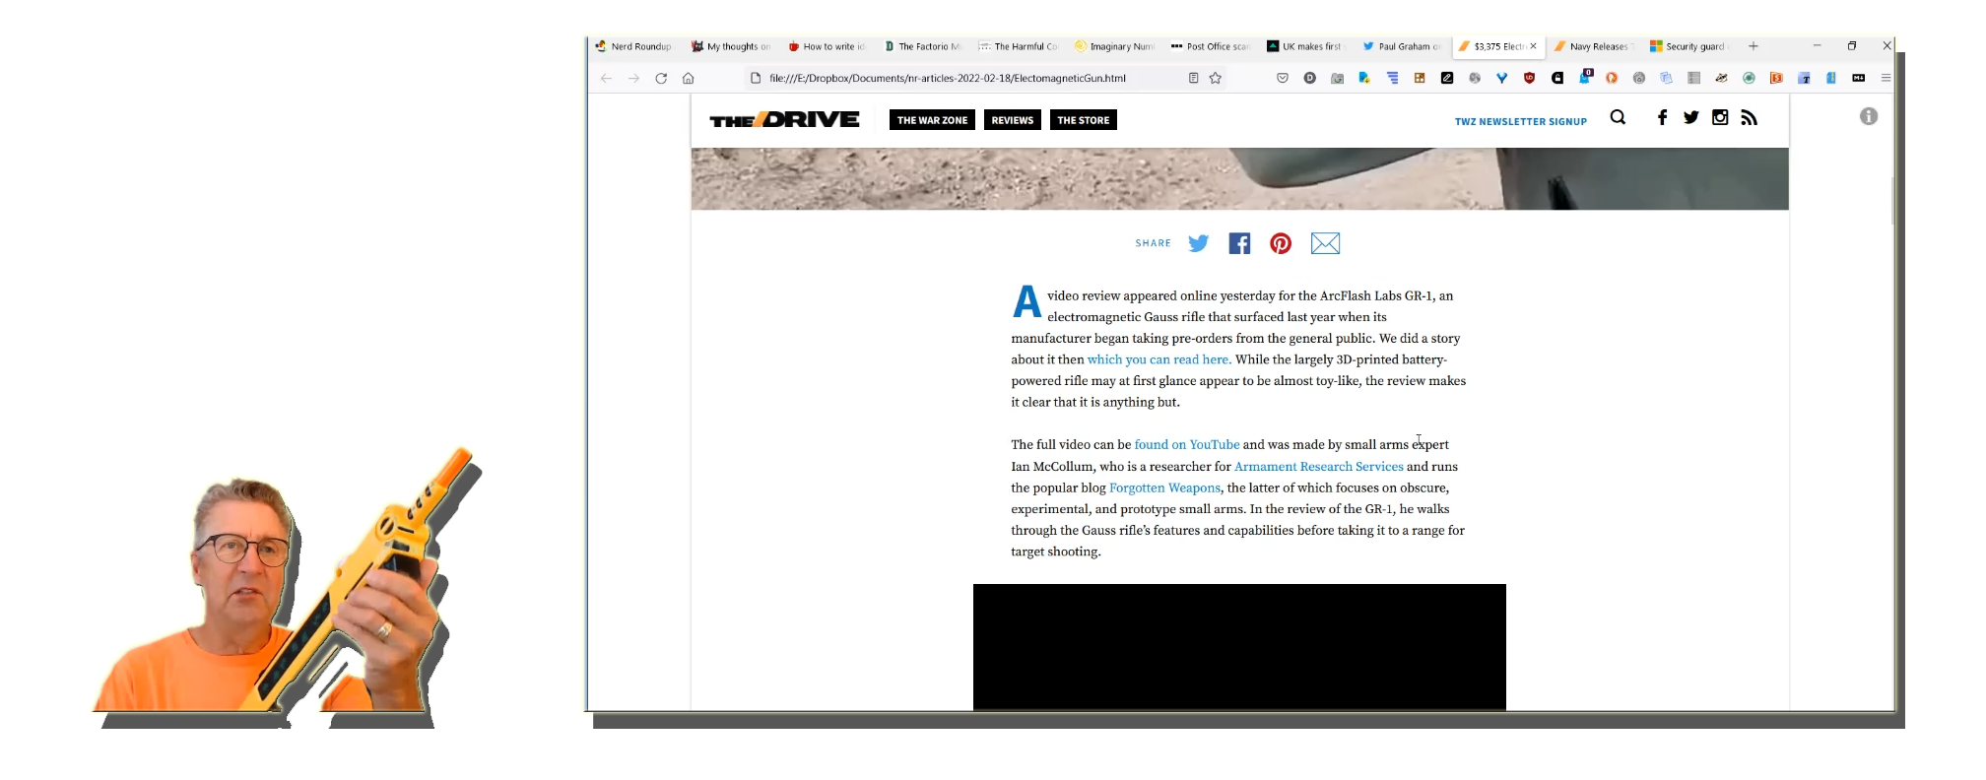
Task: Switch to The Harmful Co tab
Action: click(1018, 46)
